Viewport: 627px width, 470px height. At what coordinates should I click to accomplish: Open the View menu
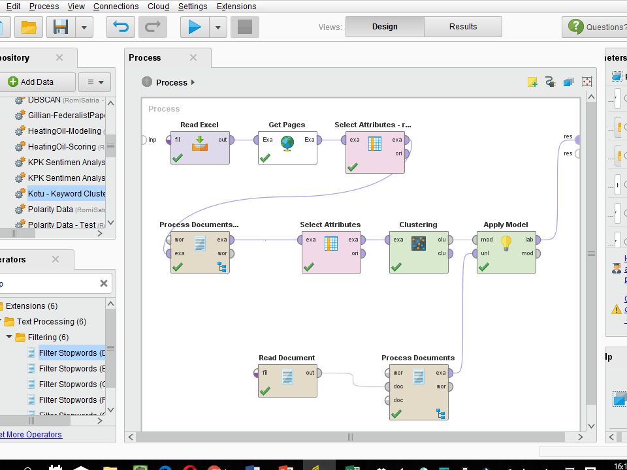[x=76, y=7]
